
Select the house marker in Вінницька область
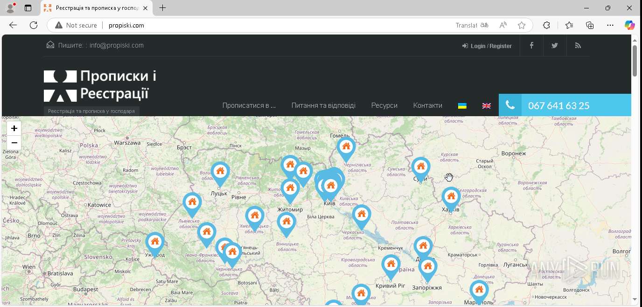(x=286, y=224)
